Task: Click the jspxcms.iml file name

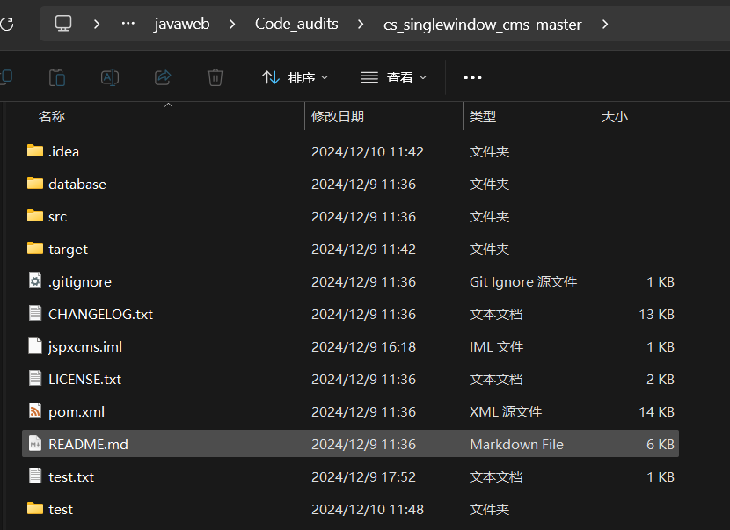Action: (x=85, y=347)
